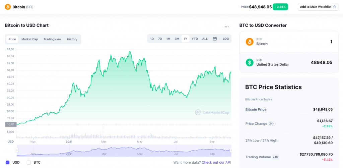Click the Bitcoin BTC title in header
Screen dimensions: 343x168
tap(23, 7)
